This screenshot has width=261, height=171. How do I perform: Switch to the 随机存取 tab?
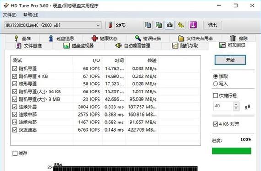tap(185, 46)
